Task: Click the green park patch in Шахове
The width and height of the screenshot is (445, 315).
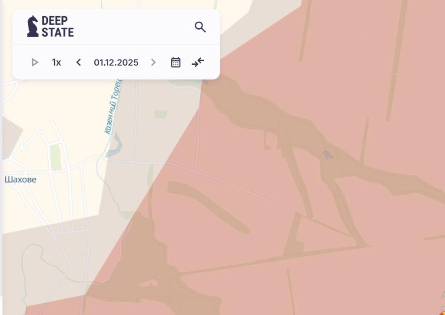Action: pyautogui.click(x=56, y=157)
